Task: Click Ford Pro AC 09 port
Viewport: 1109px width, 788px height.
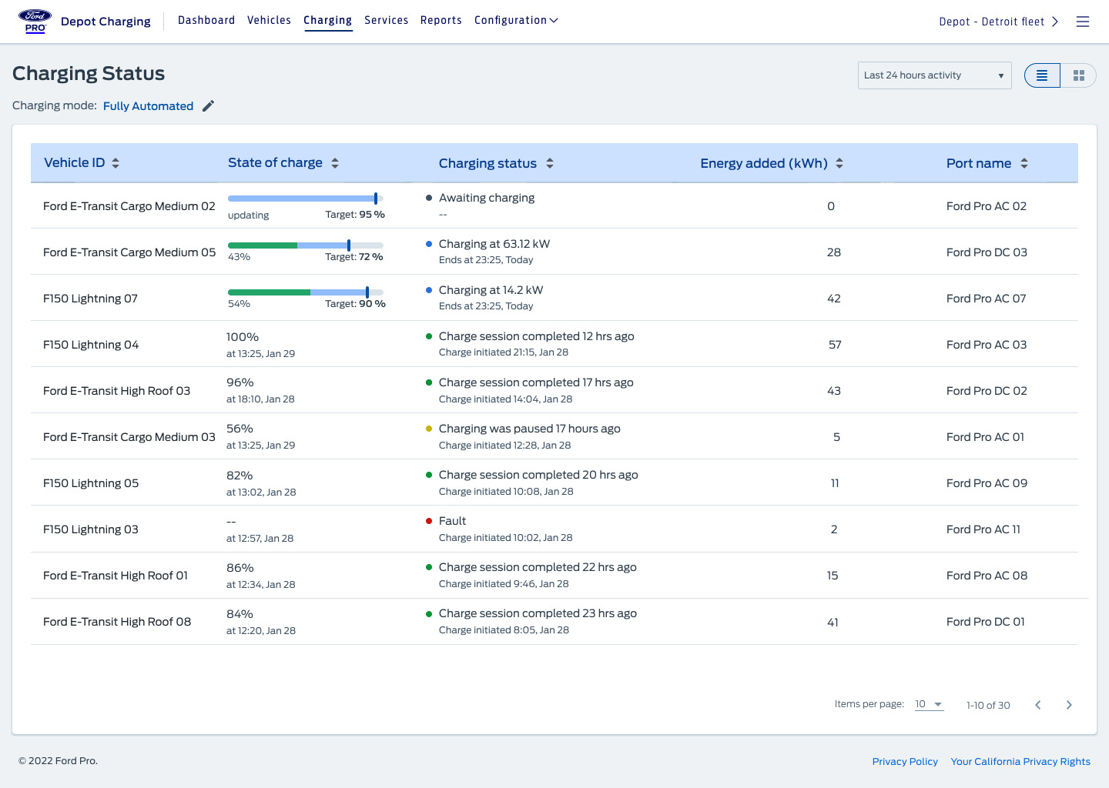Action: [x=987, y=483]
